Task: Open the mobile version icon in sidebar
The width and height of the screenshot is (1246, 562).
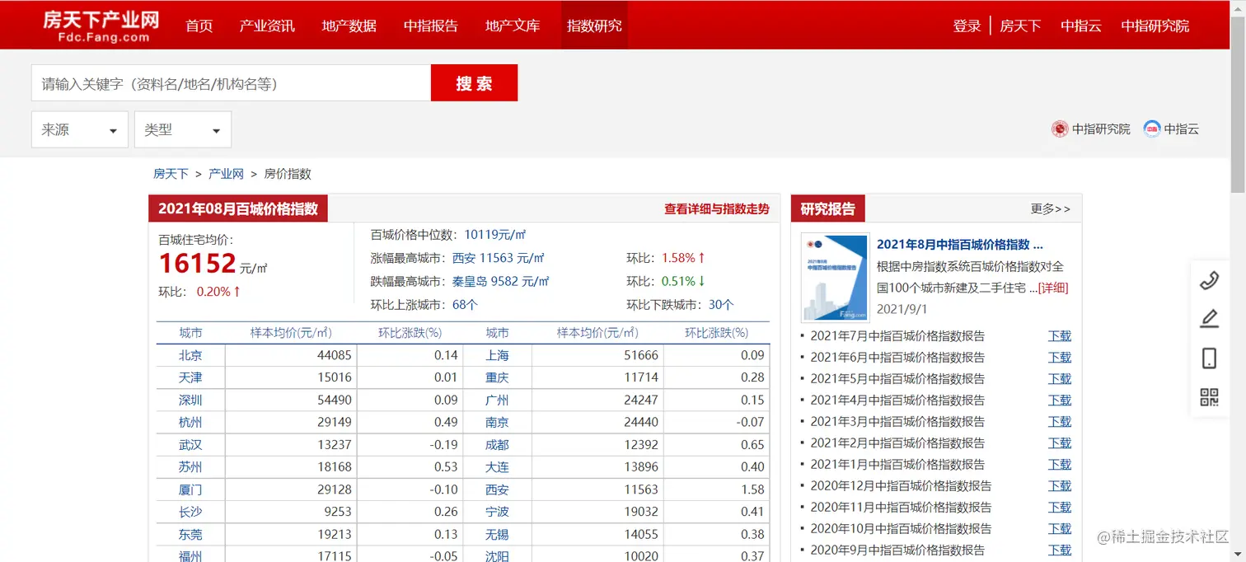Action: click(x=1209, y=358)
